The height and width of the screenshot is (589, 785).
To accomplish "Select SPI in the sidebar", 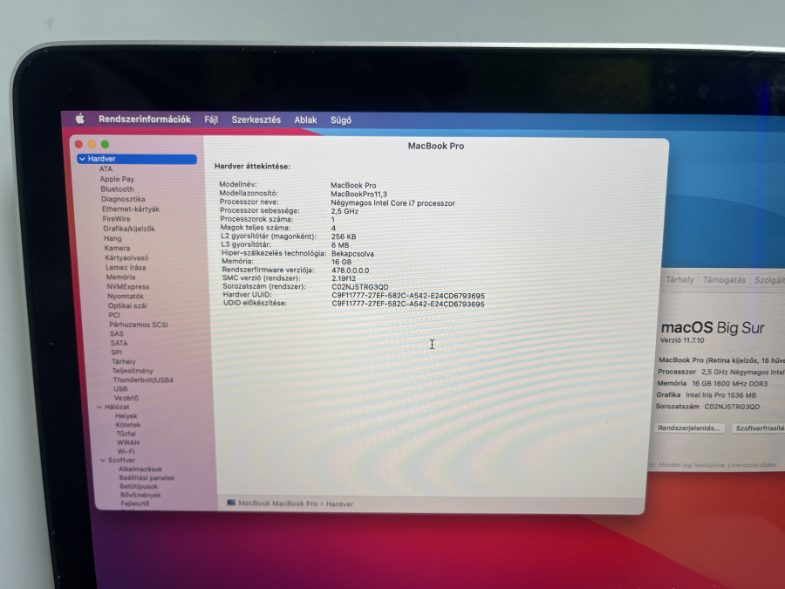I will 117,353.
